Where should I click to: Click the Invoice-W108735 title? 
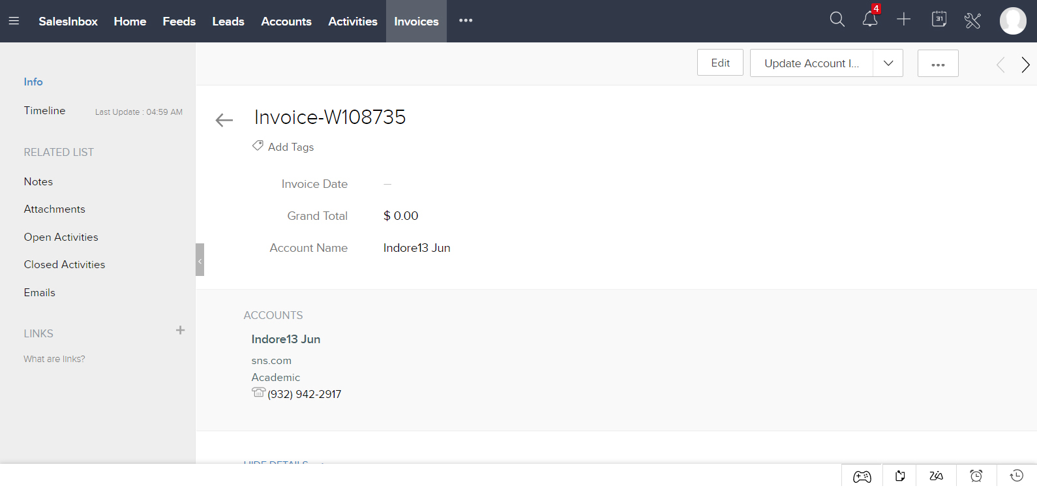[x=330, y=117]
